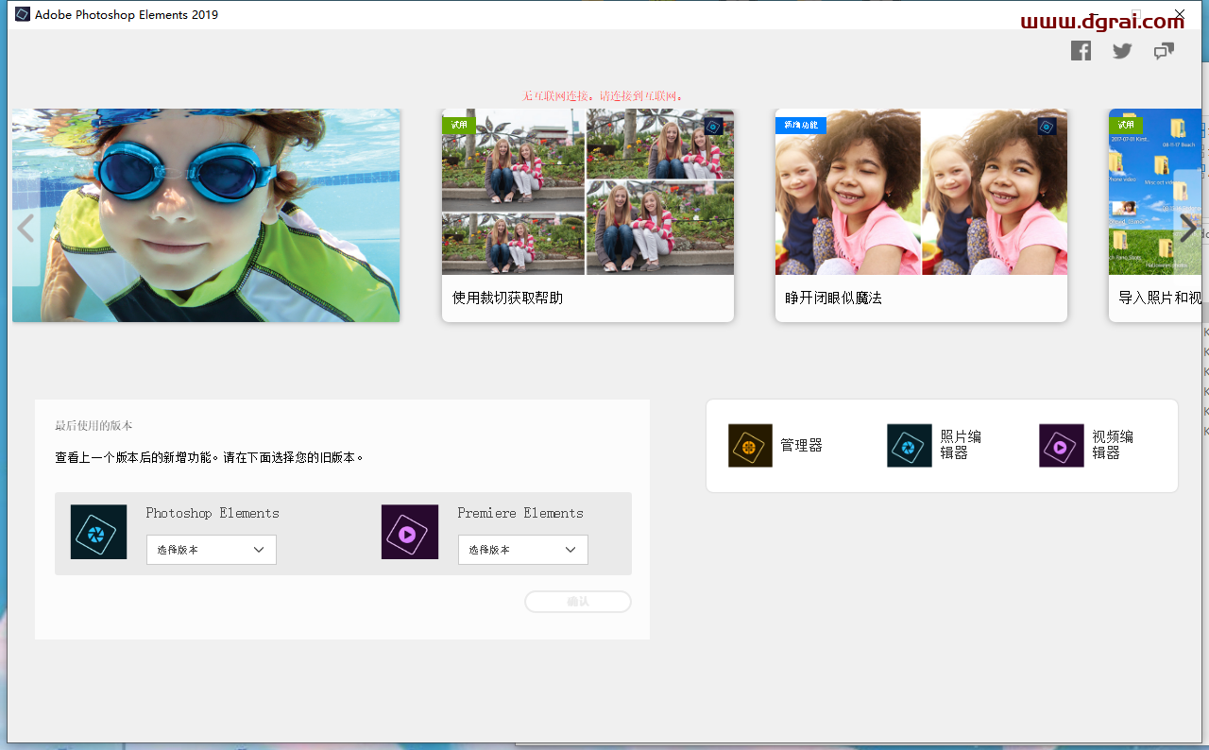
Task: Click Premiere Elements icon in version panel
Action: 410,532
